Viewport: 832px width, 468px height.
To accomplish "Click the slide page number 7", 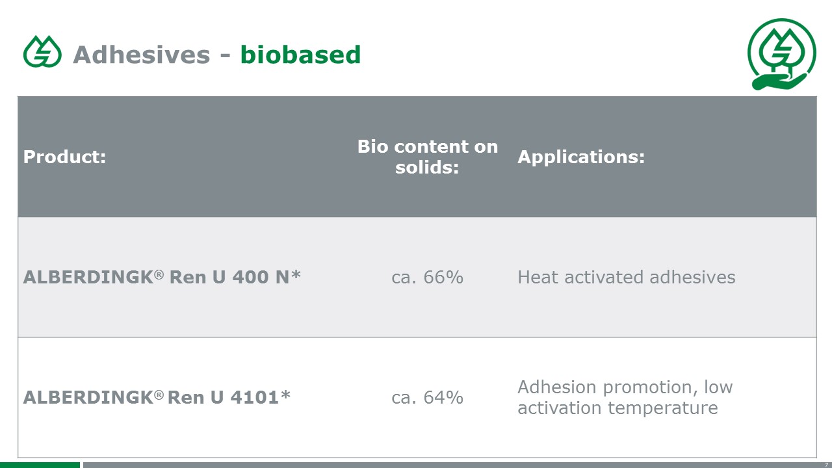I will click(826, 465).
